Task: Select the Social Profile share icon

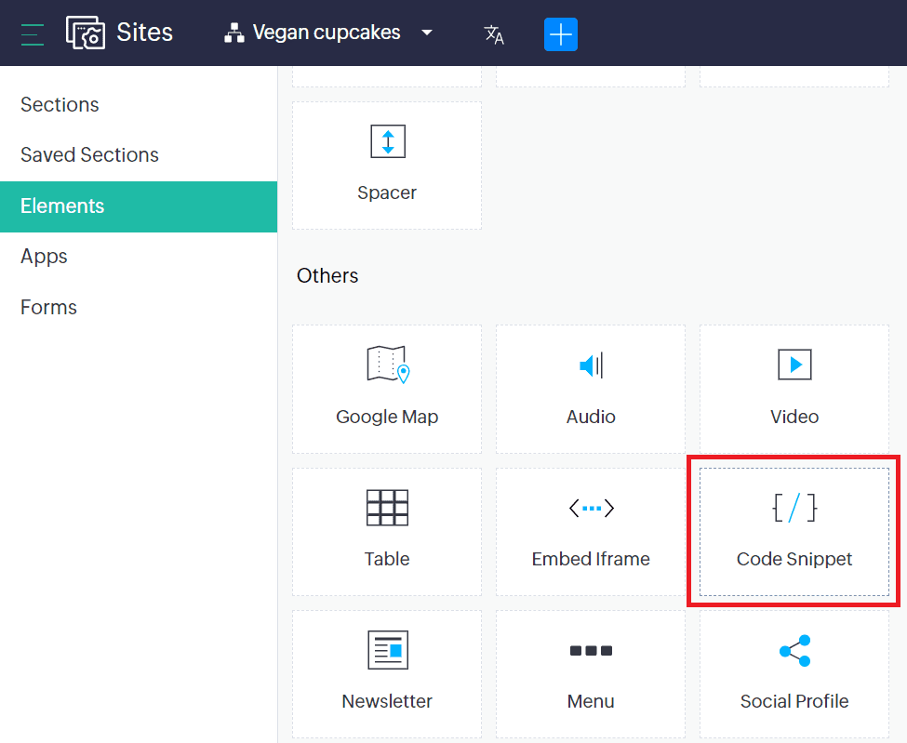Action: click(794, 651)
